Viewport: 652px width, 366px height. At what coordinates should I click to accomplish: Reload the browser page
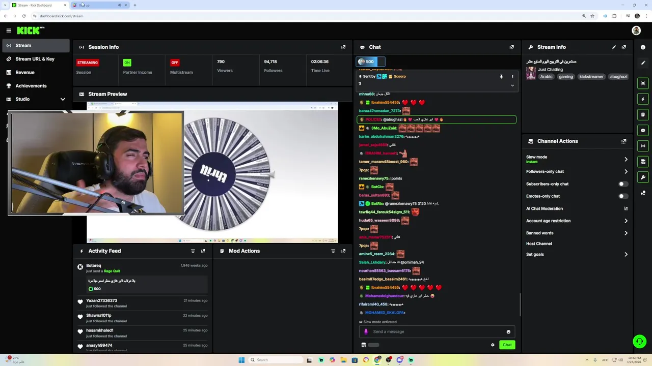23,16
